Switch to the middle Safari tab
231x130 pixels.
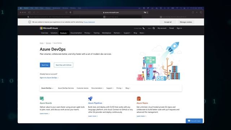point(111,17)
